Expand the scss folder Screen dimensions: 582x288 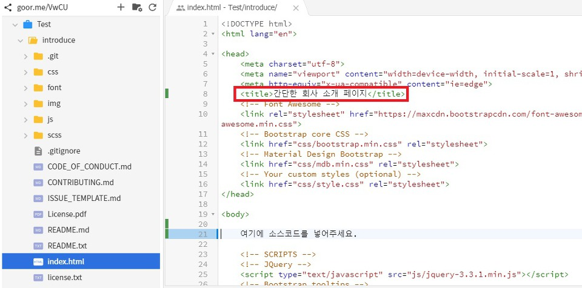coord(25,136)
